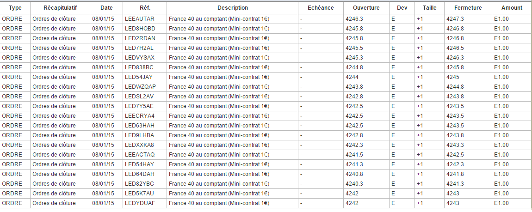Screen dimensions: 532x212
Task: Click the Fermeture column header
Action: pos(468,8)
